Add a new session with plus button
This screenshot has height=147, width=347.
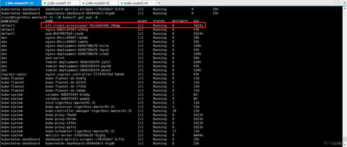[159, 3]
